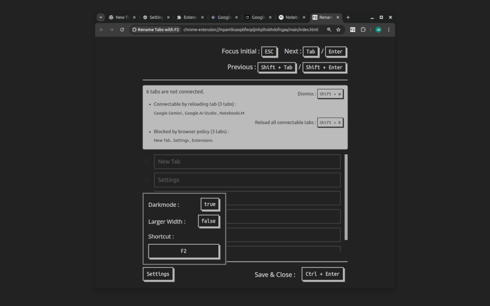Image resolution: width=490 pixels, height=306 pixels.
Task: Switch to the Google Gemini browser tab
Action: (x=224, y=17)
